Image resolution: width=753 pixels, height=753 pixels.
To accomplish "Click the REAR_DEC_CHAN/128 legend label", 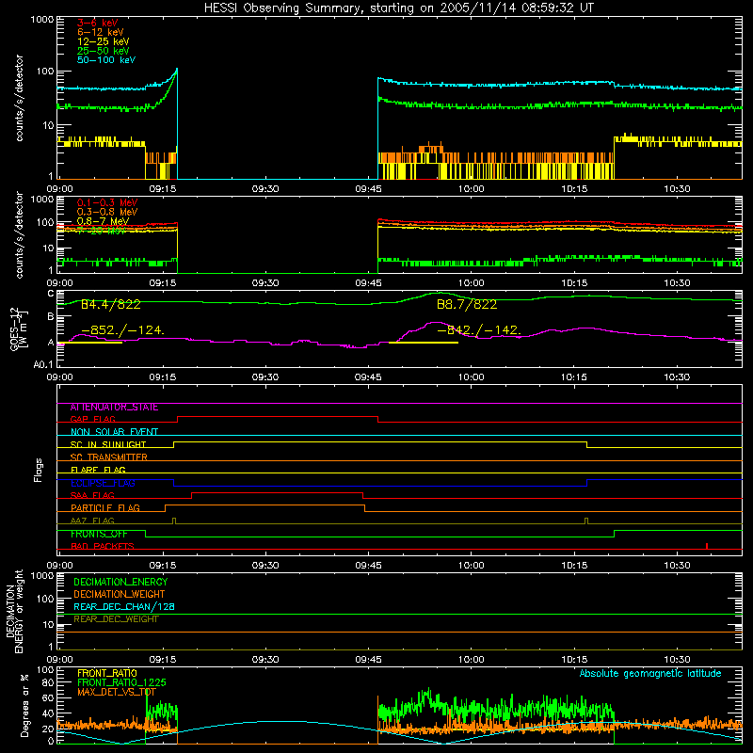I will [x=124, y=607].
